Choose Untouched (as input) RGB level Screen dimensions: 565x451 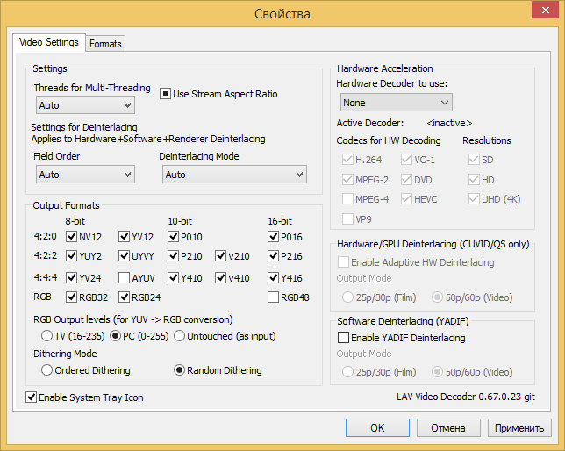pos(179,336)
